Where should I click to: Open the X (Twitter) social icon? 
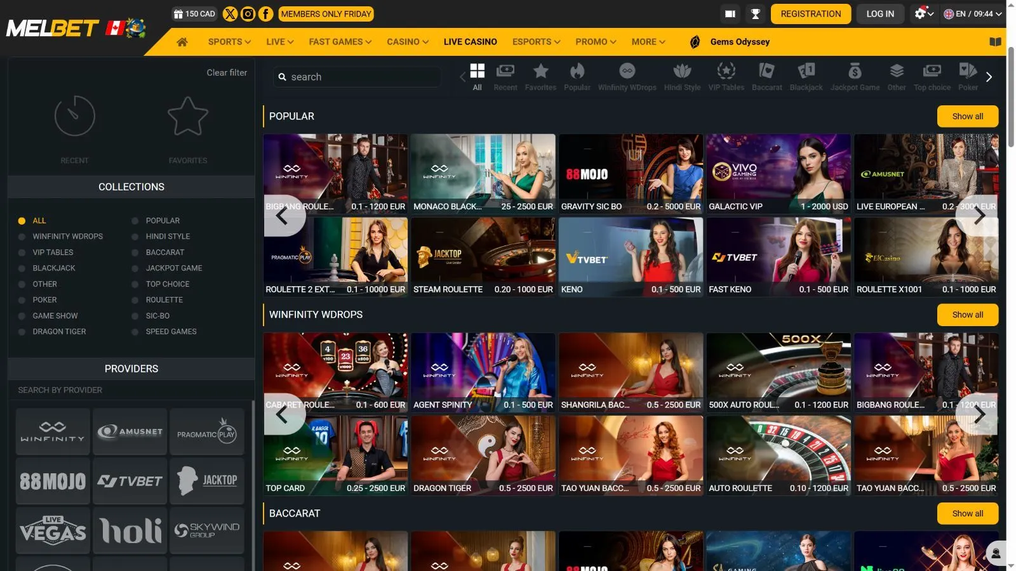click(x=230, y=14)
